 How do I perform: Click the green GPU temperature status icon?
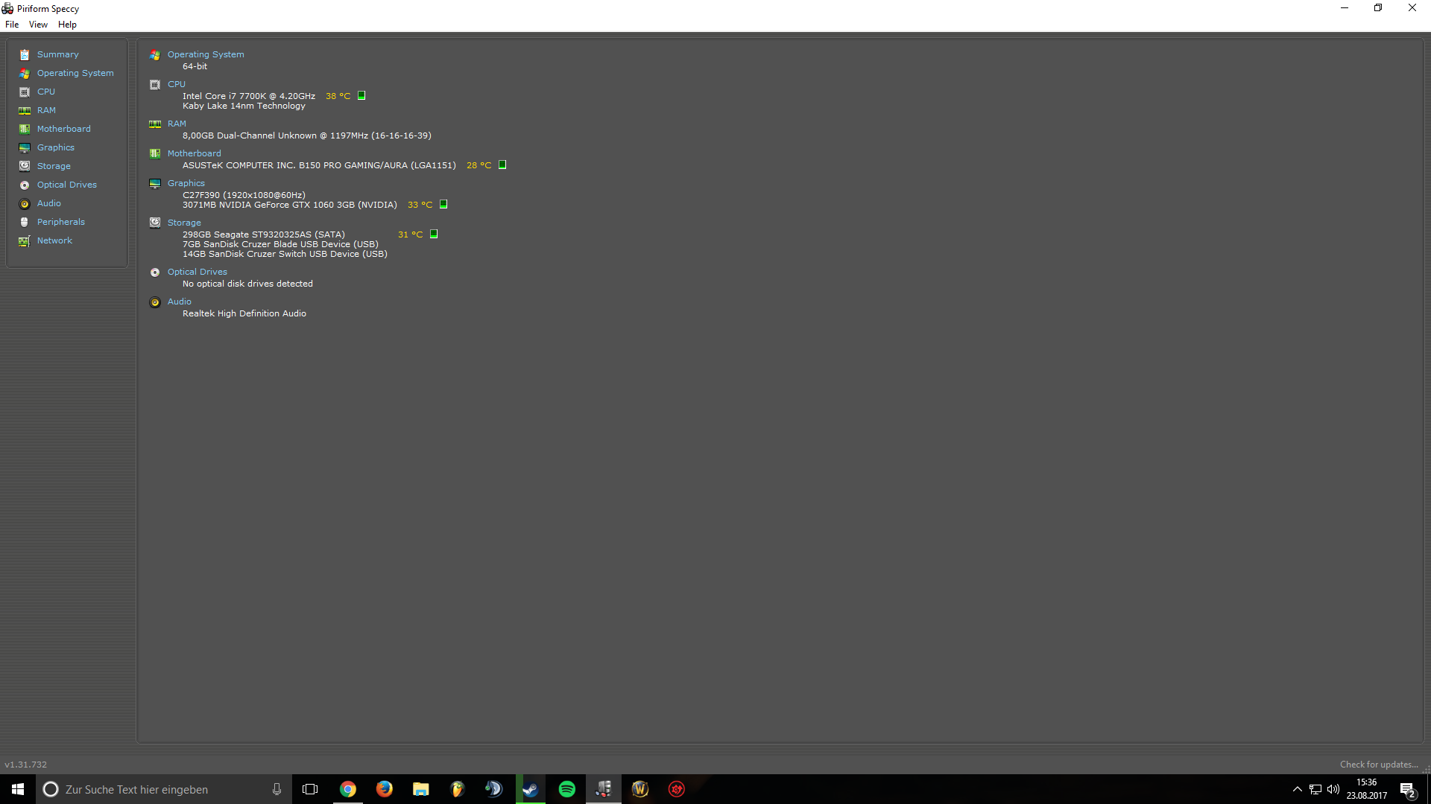(x=443, y=204)
